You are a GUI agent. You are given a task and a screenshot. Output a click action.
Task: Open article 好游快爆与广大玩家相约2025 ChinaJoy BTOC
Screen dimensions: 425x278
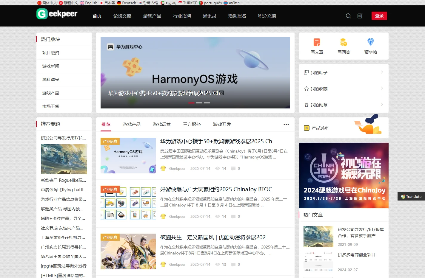click(216, 189)
